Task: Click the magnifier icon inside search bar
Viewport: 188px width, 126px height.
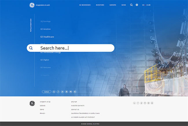Action: click(x=31, y=48)
